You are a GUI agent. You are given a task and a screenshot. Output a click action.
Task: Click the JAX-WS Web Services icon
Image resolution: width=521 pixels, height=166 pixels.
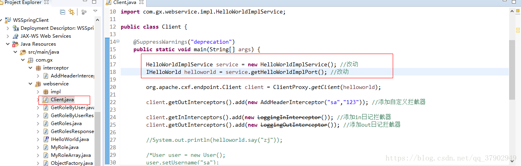16,36
